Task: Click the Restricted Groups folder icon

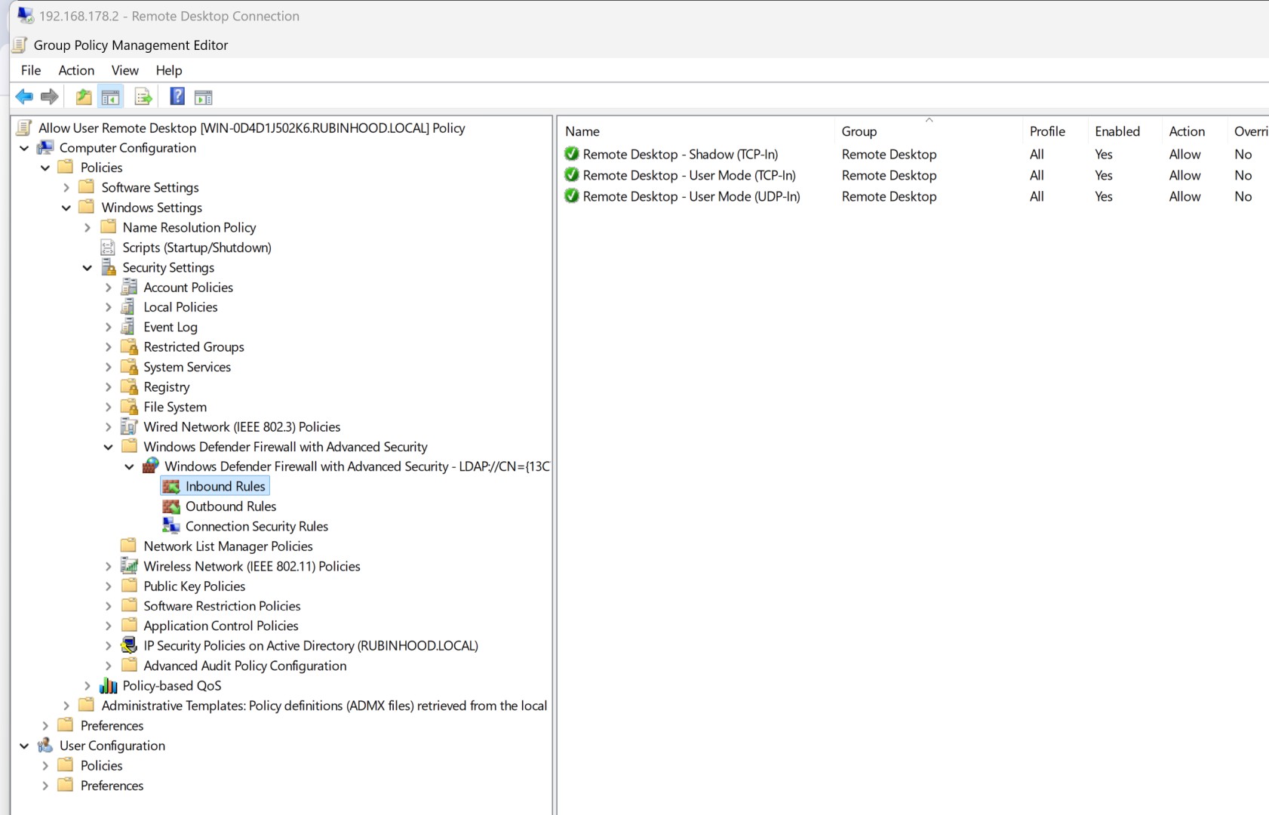Action: pos(130,347)
